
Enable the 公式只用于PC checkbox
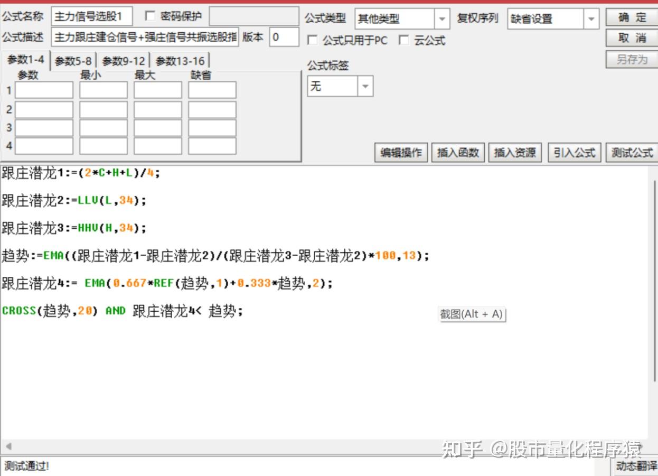[x=313, y=41]
